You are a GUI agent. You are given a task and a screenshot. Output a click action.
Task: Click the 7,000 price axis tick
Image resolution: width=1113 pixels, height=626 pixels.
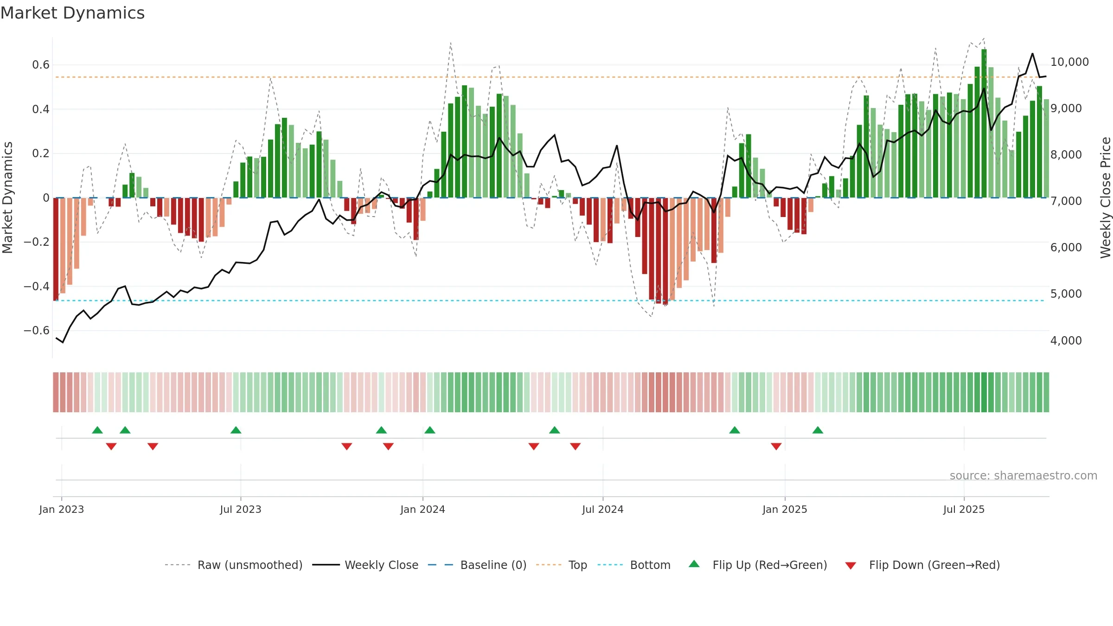(x=1066, y=201)
